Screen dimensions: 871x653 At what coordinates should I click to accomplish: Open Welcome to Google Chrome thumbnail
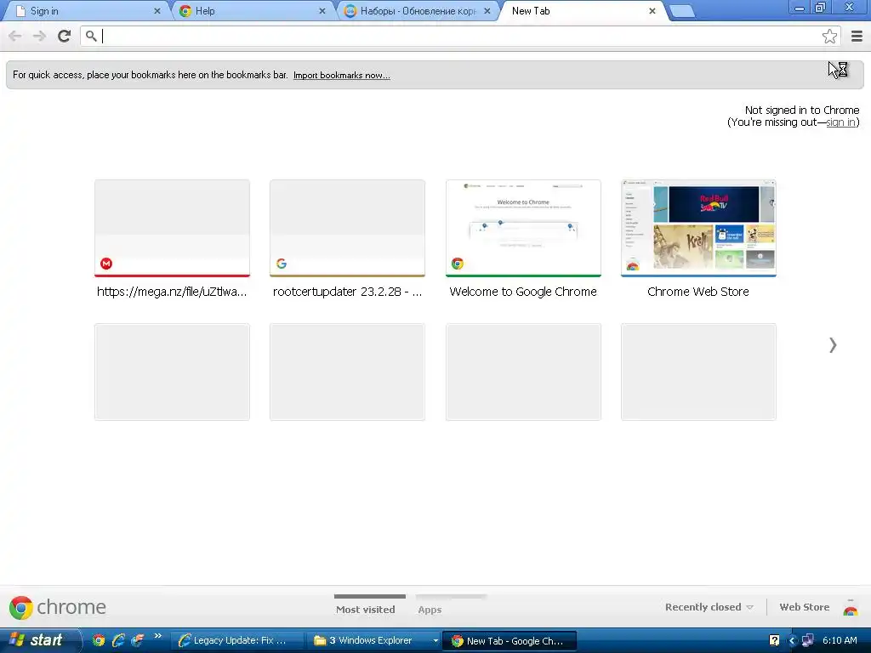(523, 228)
